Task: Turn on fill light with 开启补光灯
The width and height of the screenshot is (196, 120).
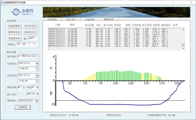Action: 30,26
